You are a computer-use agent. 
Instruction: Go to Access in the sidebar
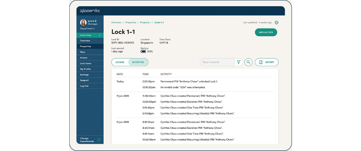pyautogui.click(x=90, y=58)
